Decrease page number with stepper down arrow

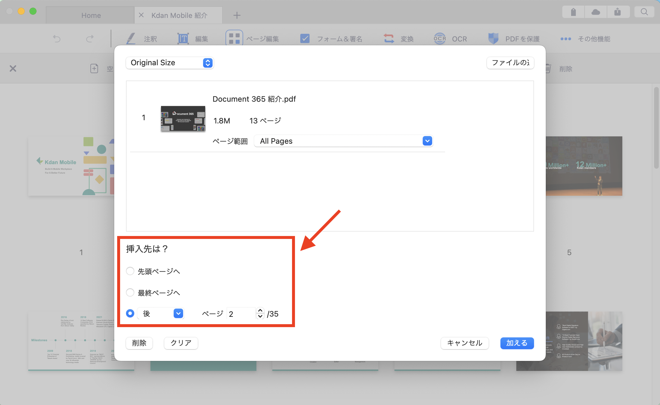[260, 317]
